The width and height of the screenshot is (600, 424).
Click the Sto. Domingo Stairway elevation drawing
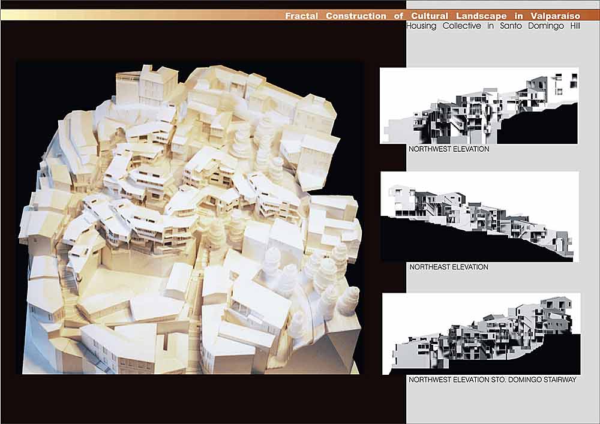pyautogui.click(x=481, y=334)
